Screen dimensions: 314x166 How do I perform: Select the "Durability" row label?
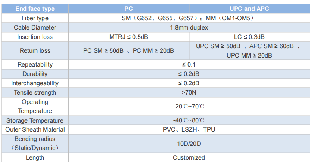pyautogui.click(x=35, y=74)
